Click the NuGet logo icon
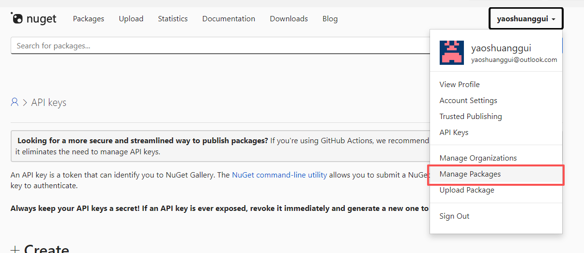This screenshot has width=584, height=253. [x=17, y=18]
